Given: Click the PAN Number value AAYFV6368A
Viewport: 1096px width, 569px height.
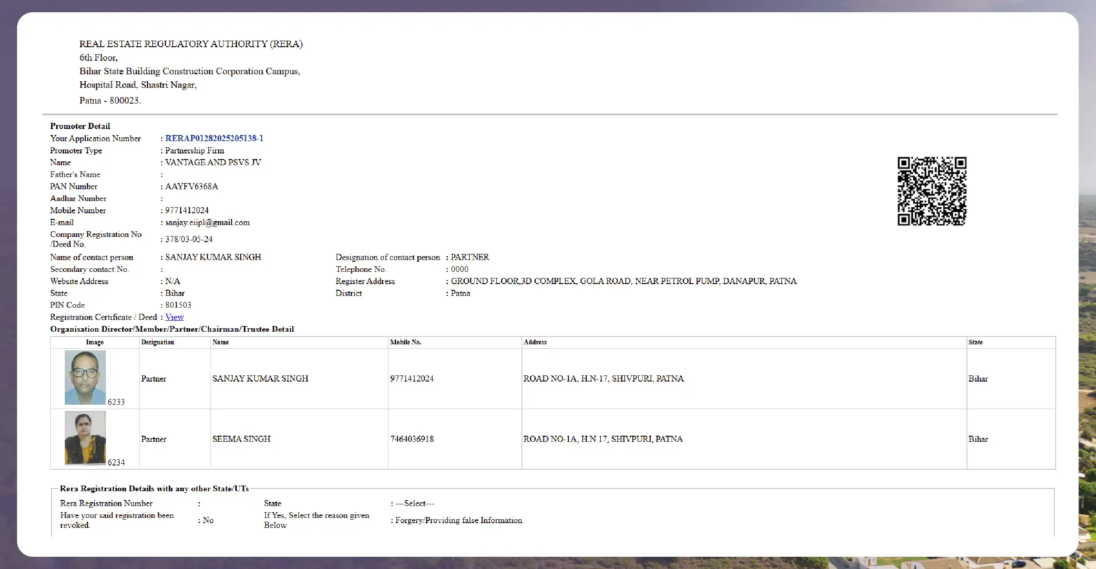Looking at the screenshot, I should click(191, 186).
